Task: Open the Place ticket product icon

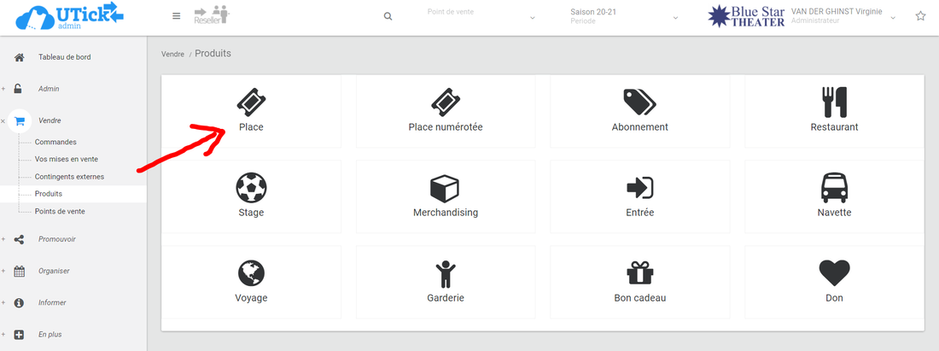Action: click(x=251, y=102)
